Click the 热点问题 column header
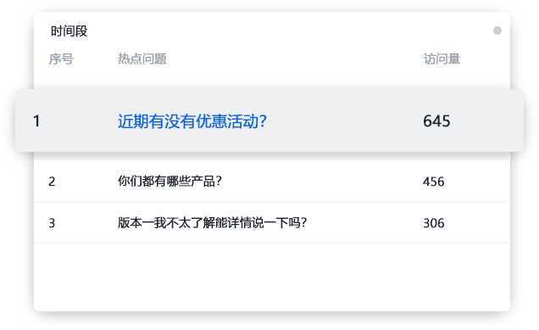The height and width of the screenshot is (330, 539). click(x=142, y=59)
